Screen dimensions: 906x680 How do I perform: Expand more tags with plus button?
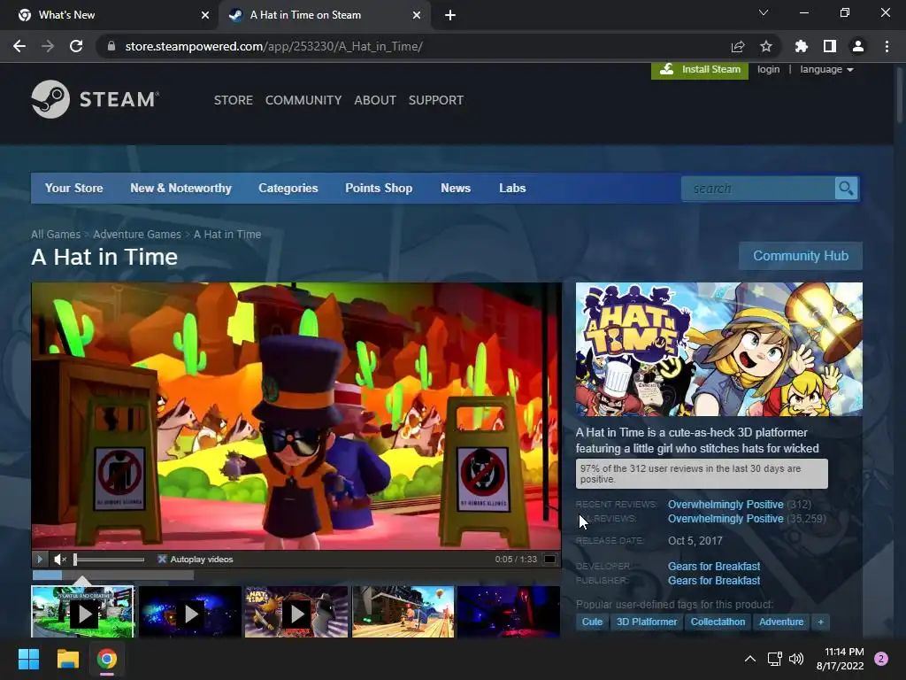pos(820,622)
